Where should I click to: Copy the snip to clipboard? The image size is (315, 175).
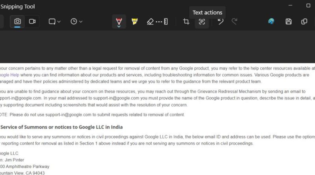click(304, 22)
